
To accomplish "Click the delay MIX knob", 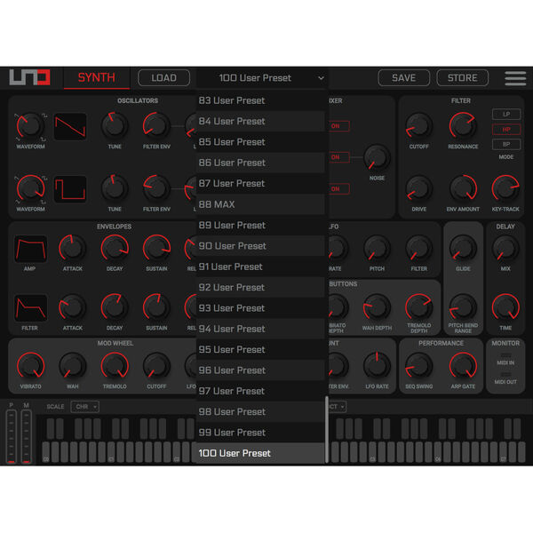I will pos(505,248).
